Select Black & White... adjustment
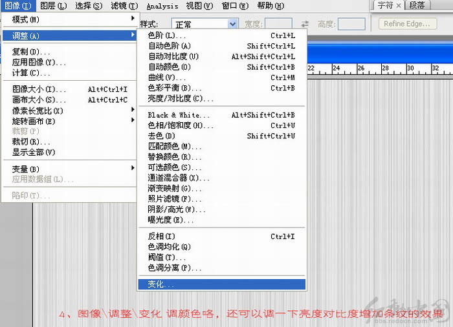This screenshot has width=453, height=327. click(222, 115)
